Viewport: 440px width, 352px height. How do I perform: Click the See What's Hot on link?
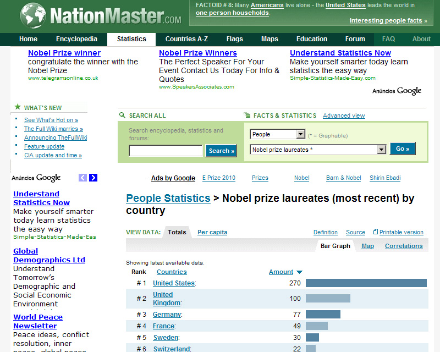pyautogui.click(x=51, y=120)
